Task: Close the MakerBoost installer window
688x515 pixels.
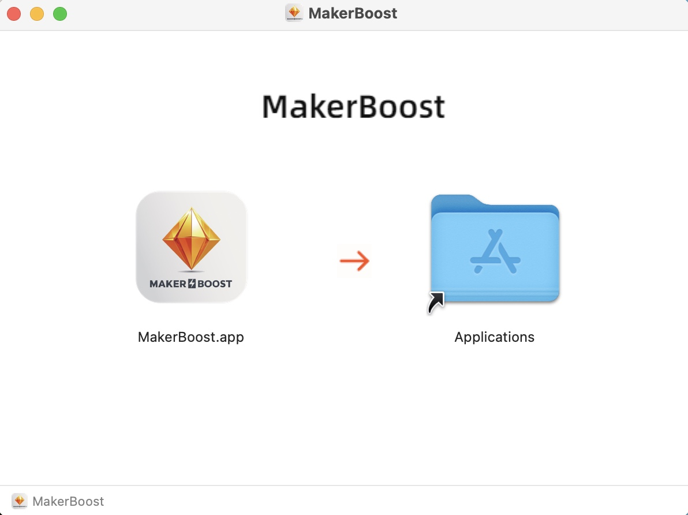Action: point(14,14)
